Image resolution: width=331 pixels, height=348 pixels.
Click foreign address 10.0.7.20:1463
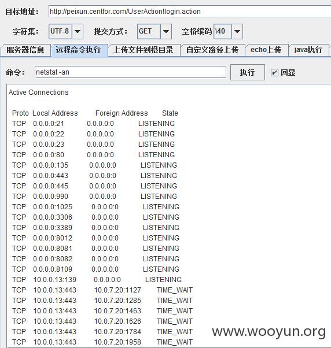(117, 312)
